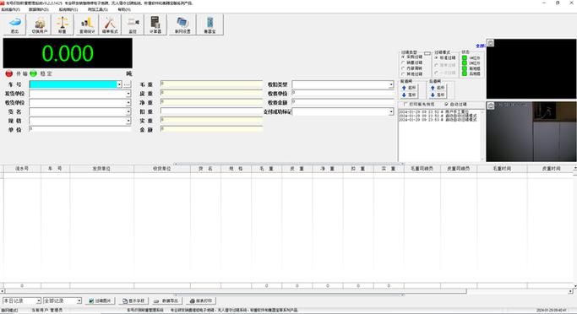Screen dimensions: 577x314
Task: Click the 数据导出 data export button
Action: coord(166,300)
